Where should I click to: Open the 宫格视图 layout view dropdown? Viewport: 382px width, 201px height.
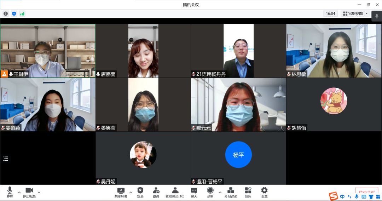pos(355,13)
